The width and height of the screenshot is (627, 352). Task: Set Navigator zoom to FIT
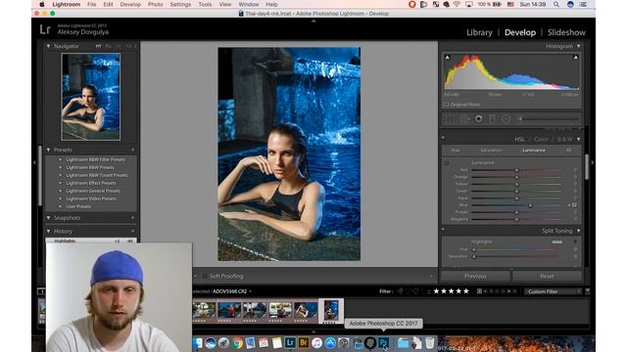pyautogui.click(x=98, y=46)
